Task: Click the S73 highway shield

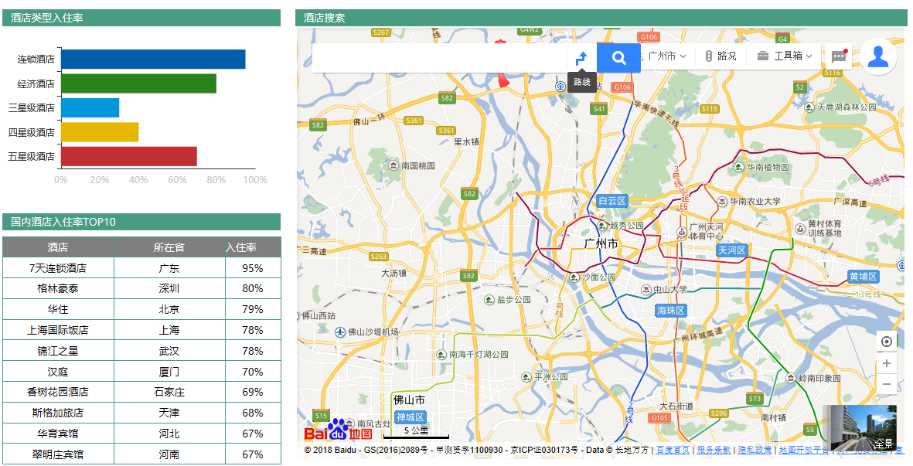Action: click(x=755, y=399)
